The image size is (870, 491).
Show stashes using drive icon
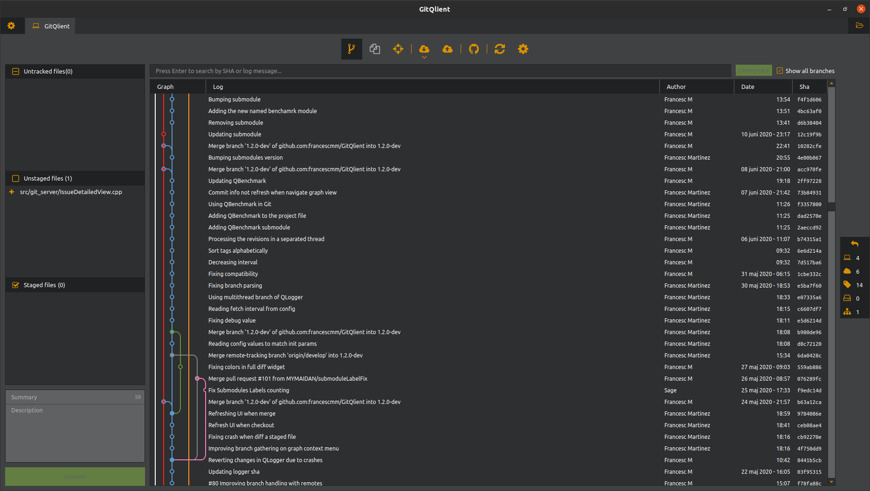[847, 298]
